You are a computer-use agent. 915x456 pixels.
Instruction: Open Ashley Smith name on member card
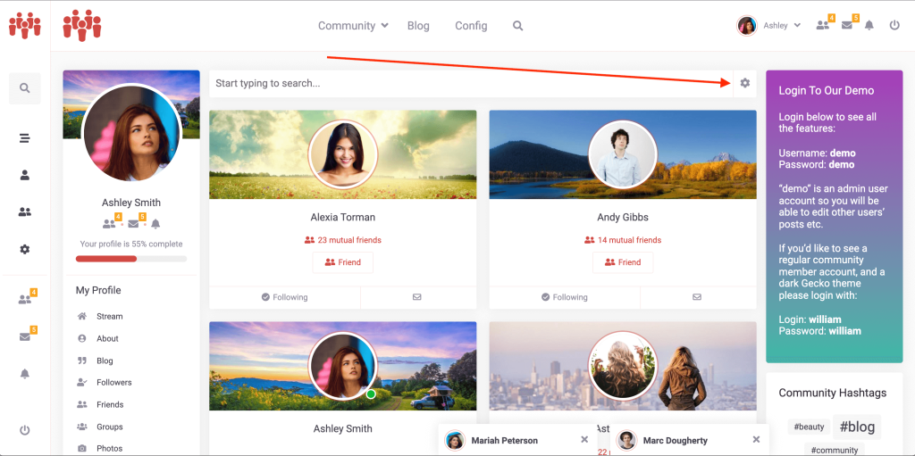pos(342,428)
